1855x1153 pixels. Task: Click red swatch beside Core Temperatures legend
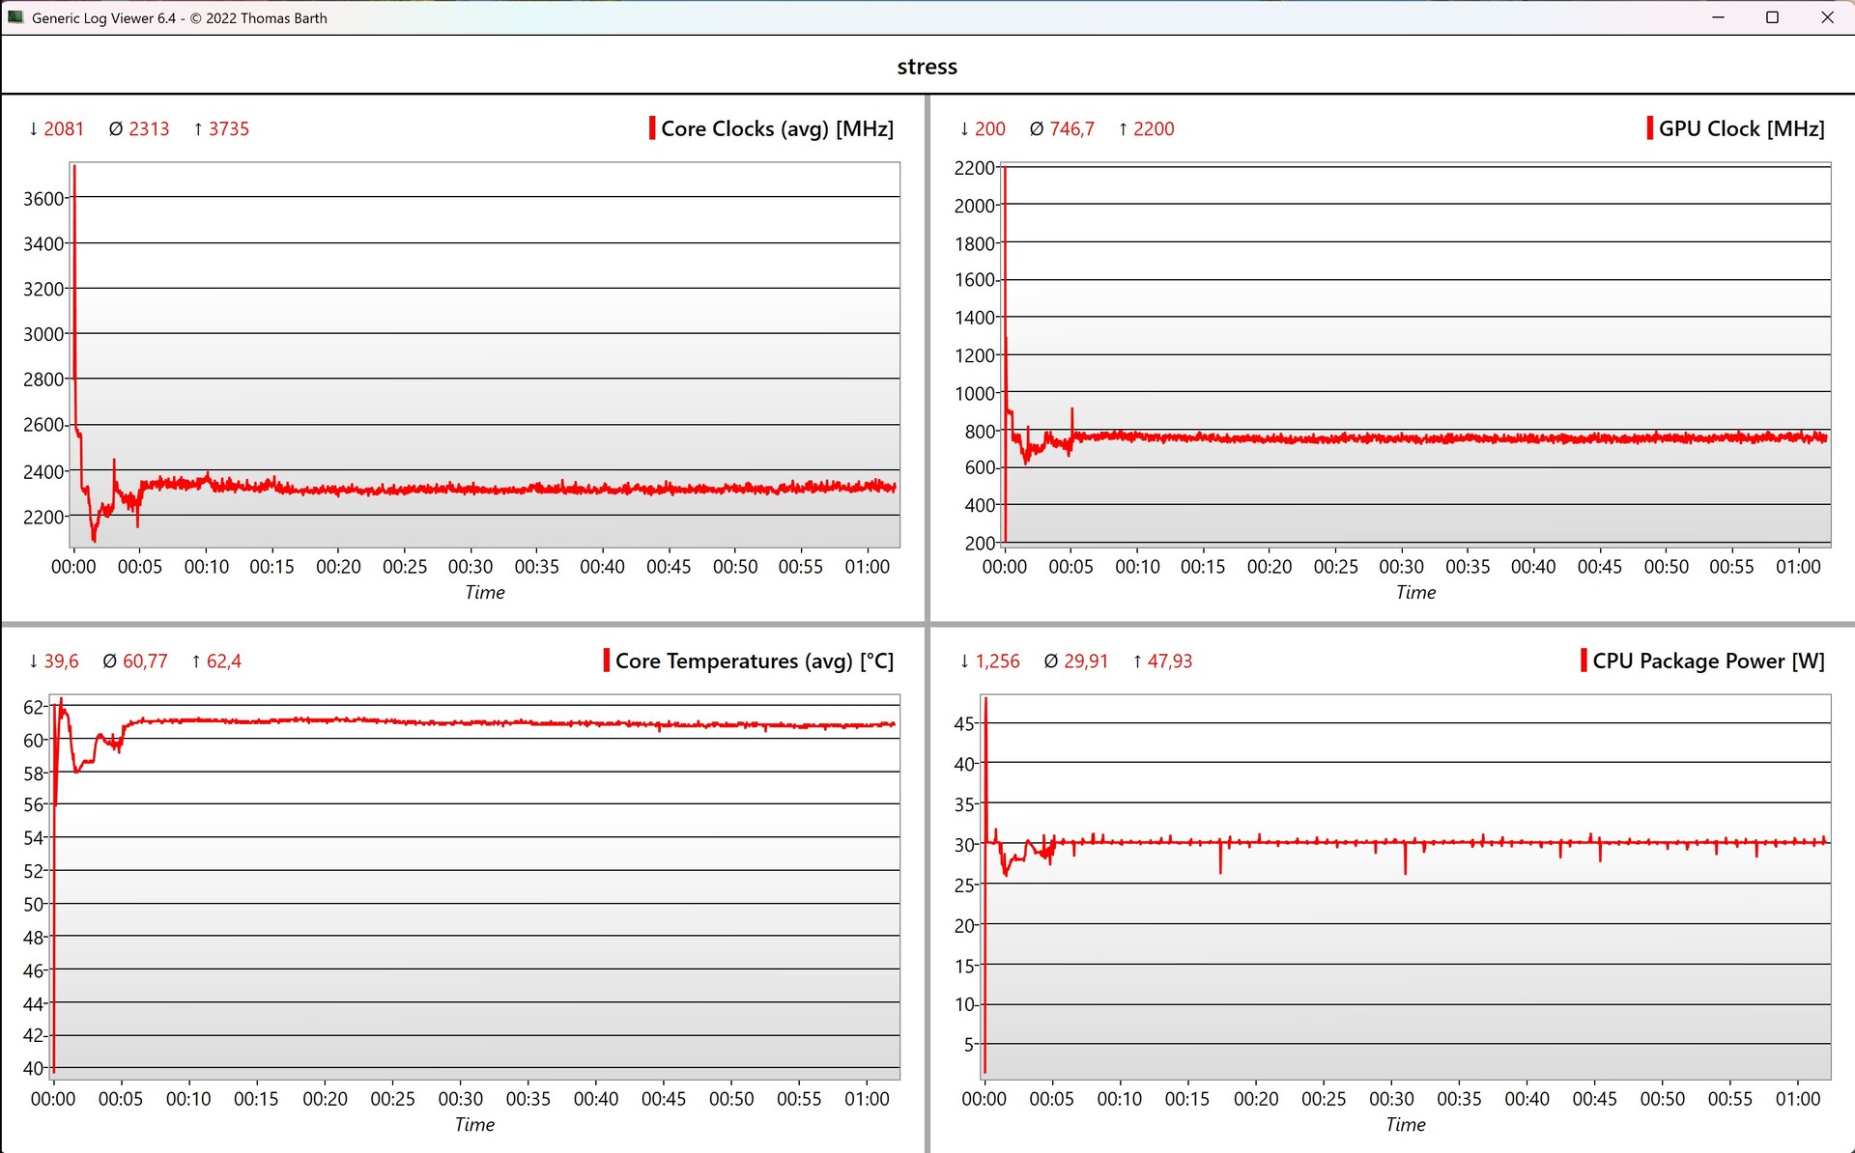607,661
